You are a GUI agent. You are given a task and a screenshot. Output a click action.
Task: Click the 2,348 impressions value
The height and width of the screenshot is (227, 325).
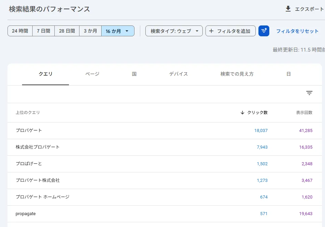[307, 164]
